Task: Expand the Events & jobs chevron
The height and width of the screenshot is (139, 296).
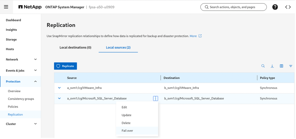Action: coord(35,70)
